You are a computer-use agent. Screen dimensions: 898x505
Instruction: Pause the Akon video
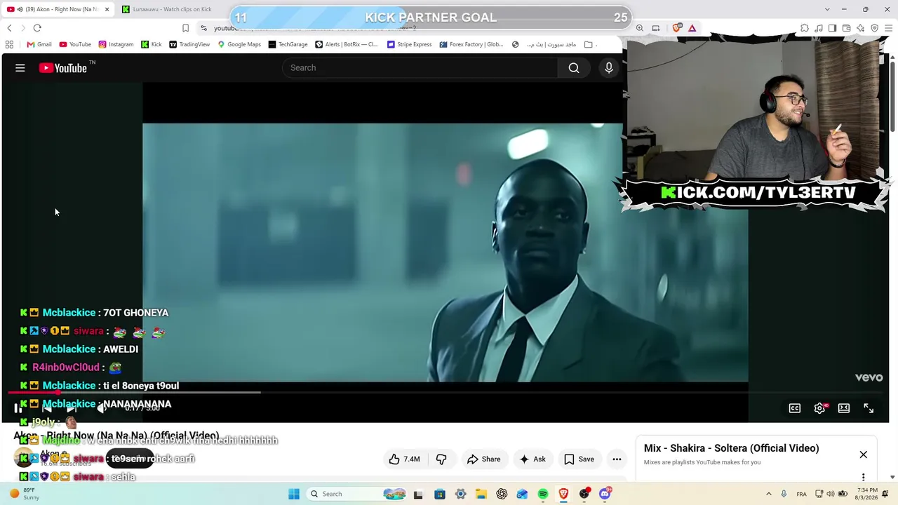[18, 408]
